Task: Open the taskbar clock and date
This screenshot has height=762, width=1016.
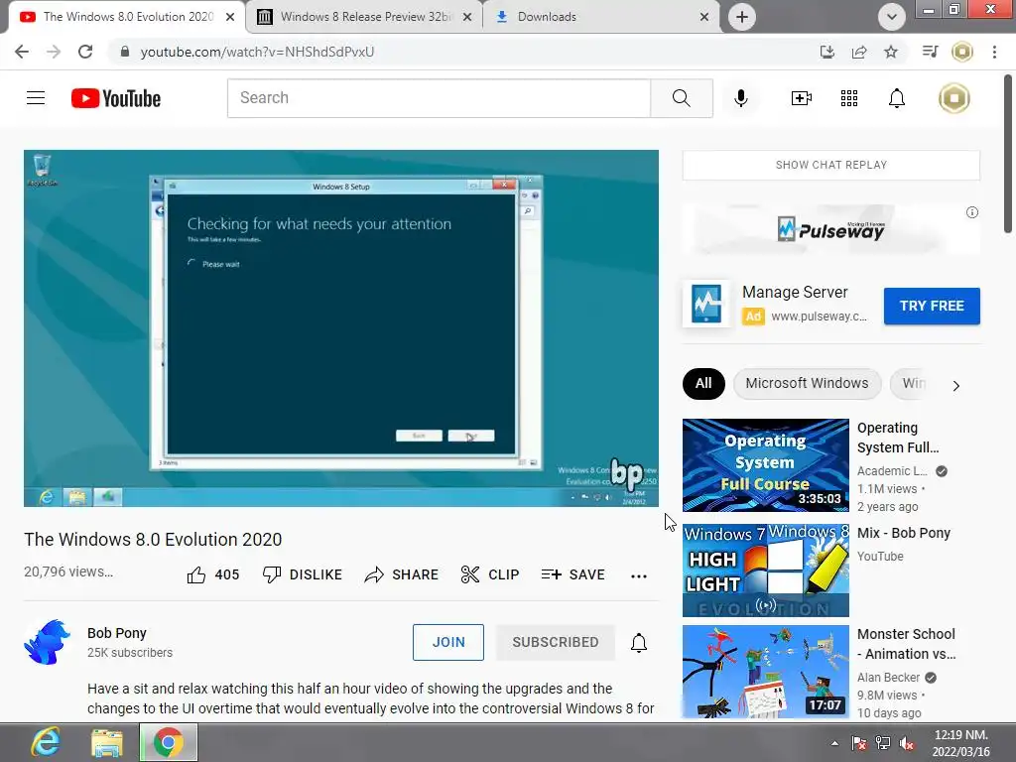Action: point(960,743)
